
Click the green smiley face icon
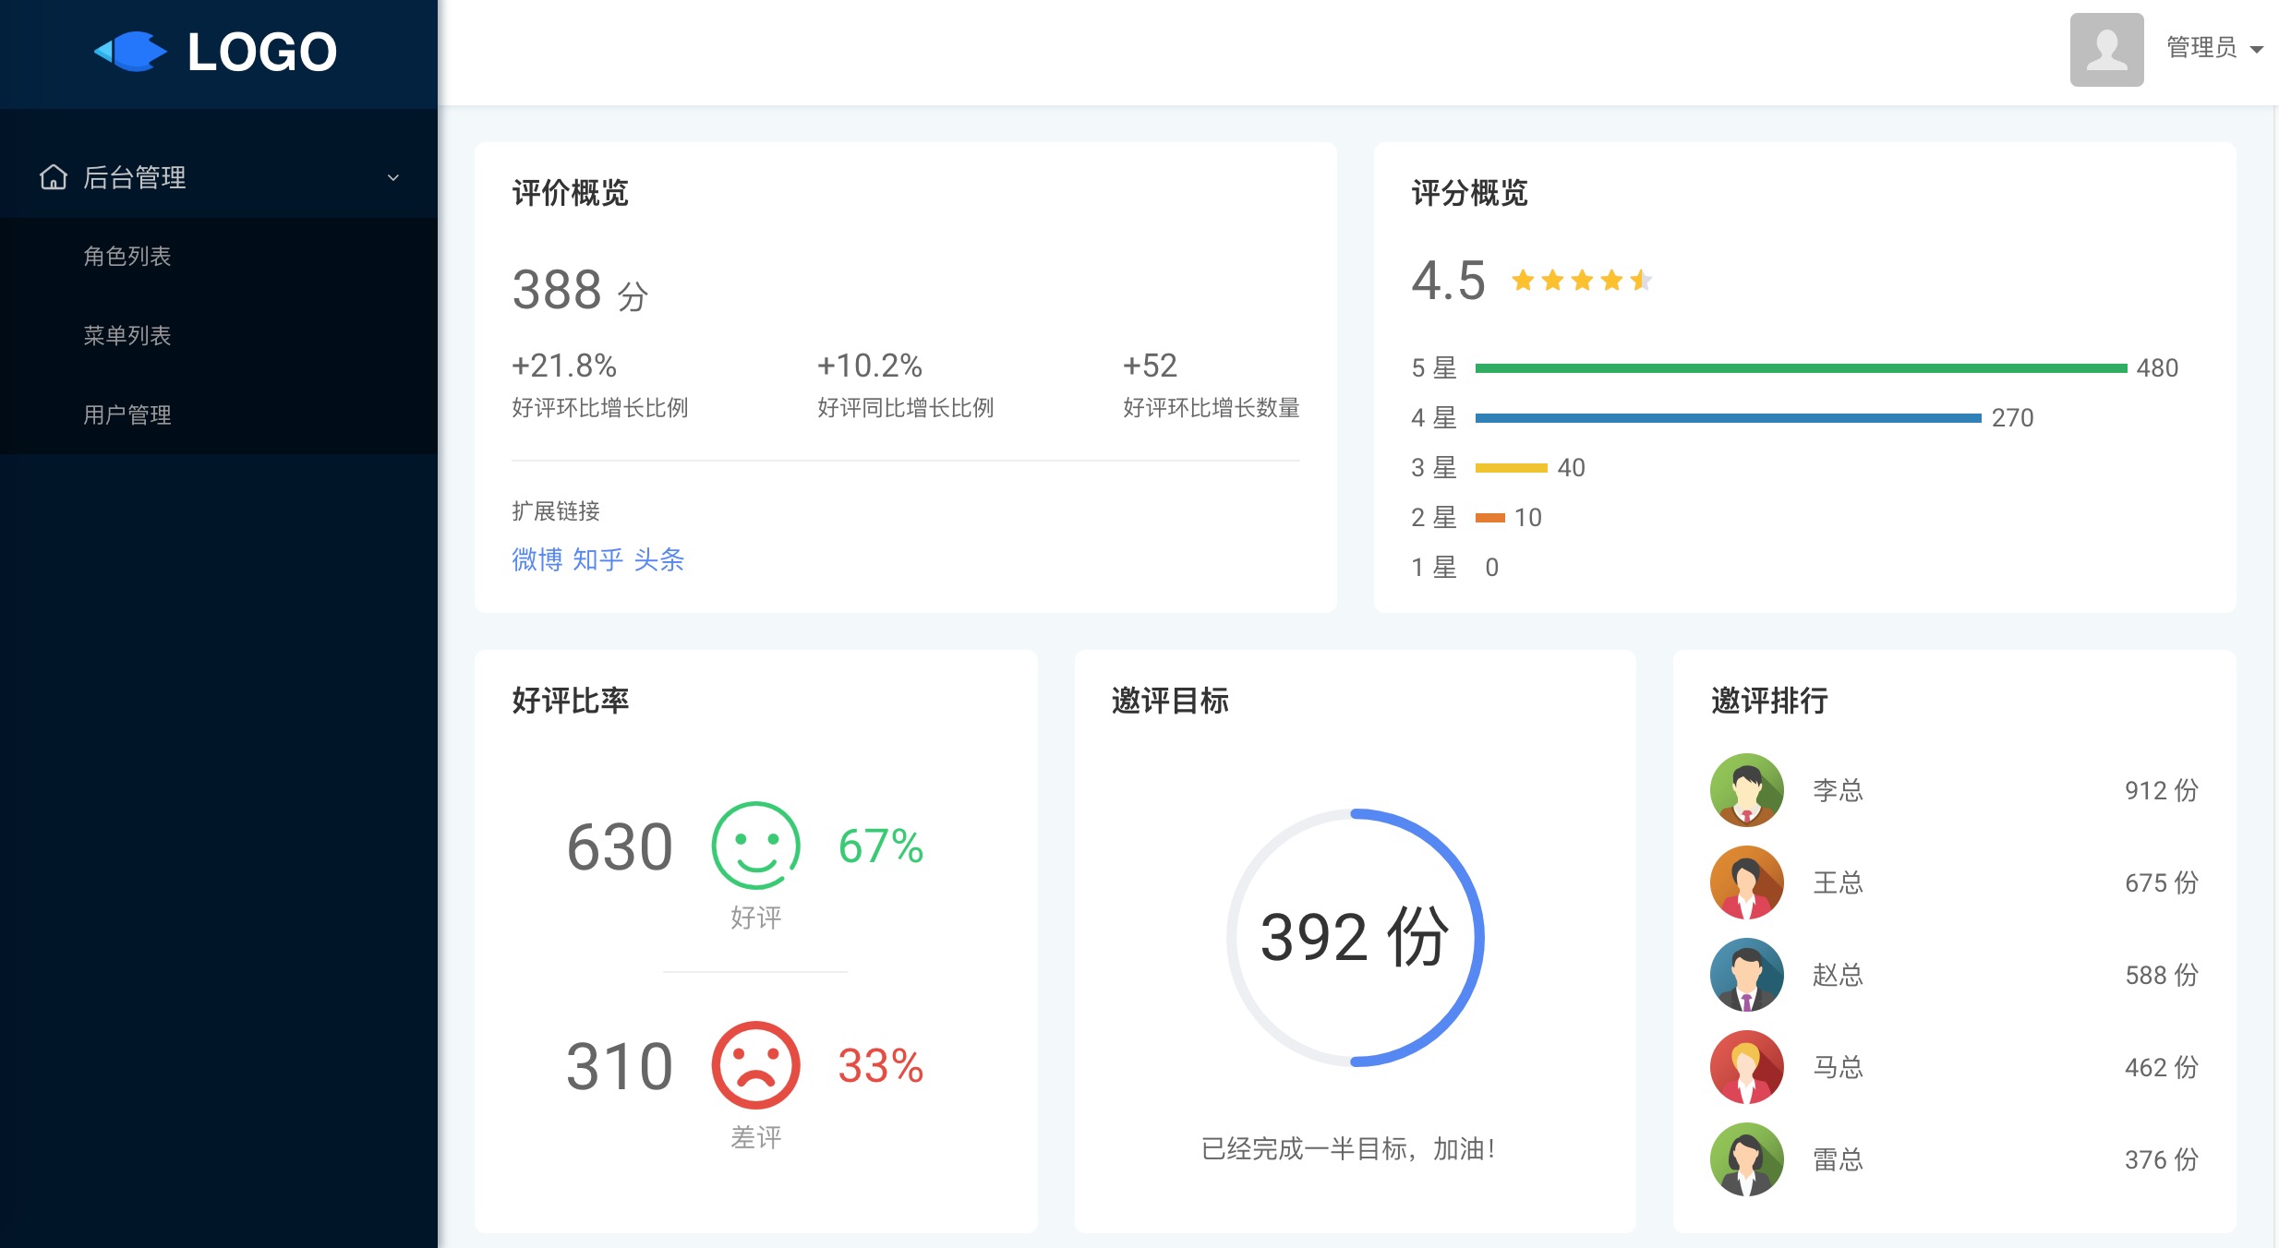[x=755, y=846]
